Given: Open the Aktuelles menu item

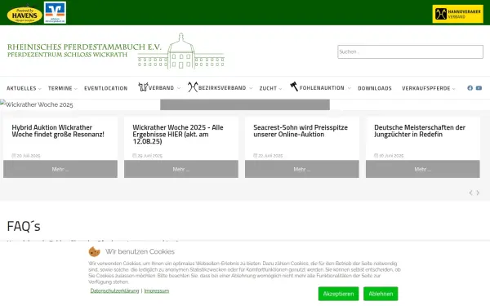Looking at the screenshot, I should tap(21, 88).
